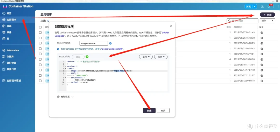The width and height of the screenshot is (280, 132).
Task: Open gear actions for row 2025/05/25 15:42:38
Action: [x=262, y=38]
